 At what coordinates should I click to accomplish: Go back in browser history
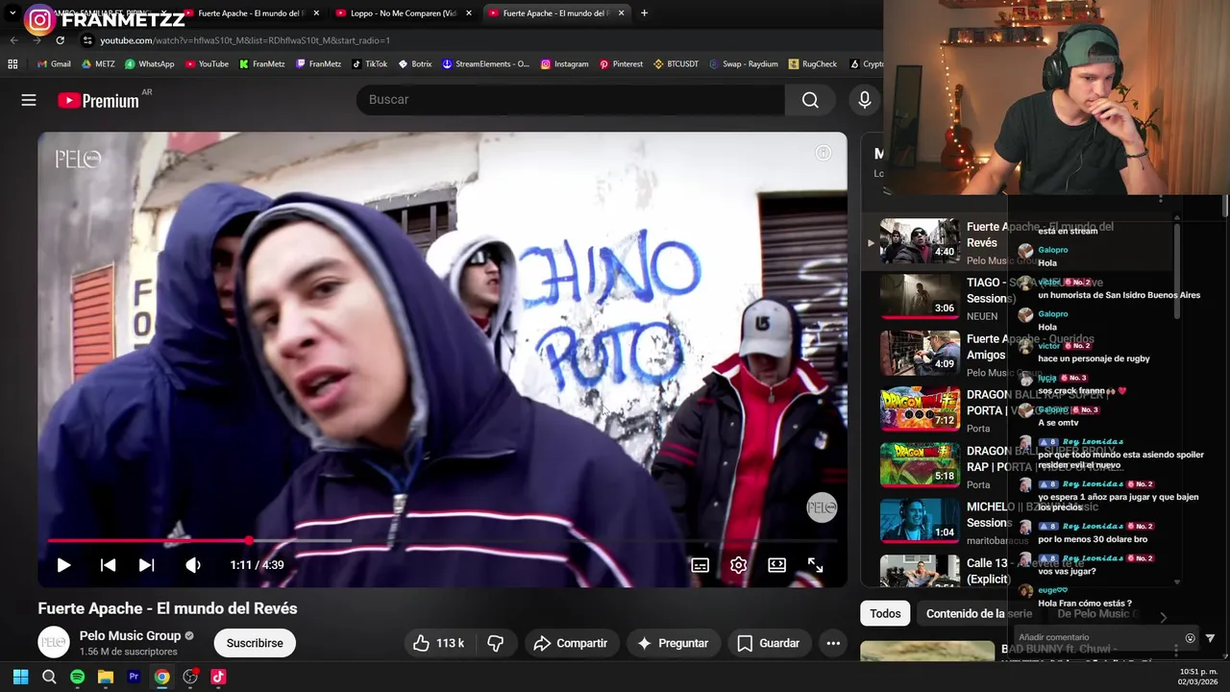click(x=13, y=40)
